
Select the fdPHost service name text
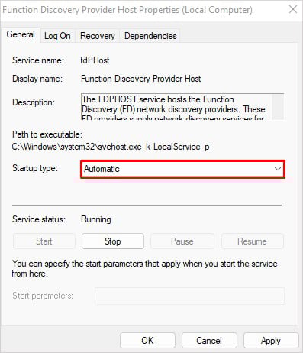(95, 60)
